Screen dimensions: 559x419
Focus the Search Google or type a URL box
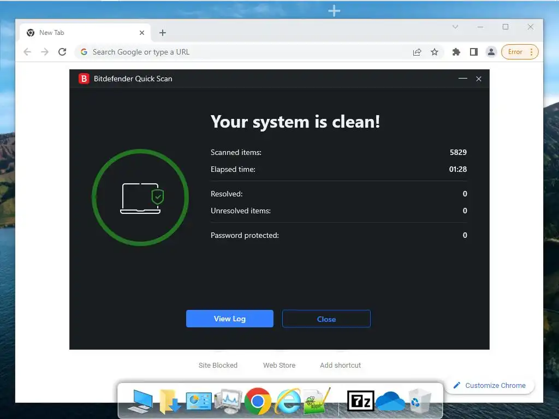click(x=242, y=52)
